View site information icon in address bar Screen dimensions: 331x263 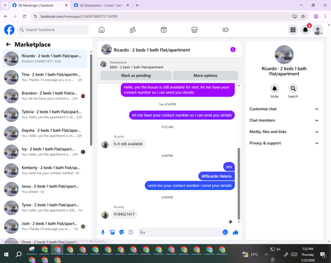[35, 17]
